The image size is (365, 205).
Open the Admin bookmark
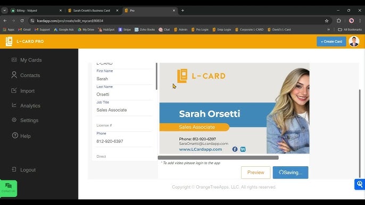[181, 30]
